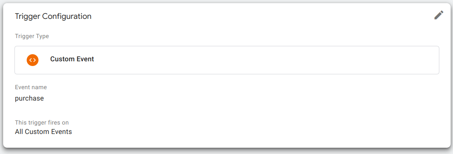Click the "This trigger fires on" label
Image resolution: width=453 pixels, height=154 pixels.
pos(42,123)
